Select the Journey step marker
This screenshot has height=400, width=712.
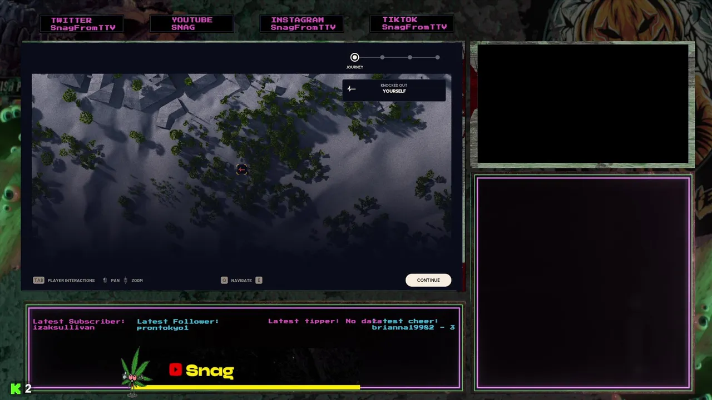tap(354, 57)
